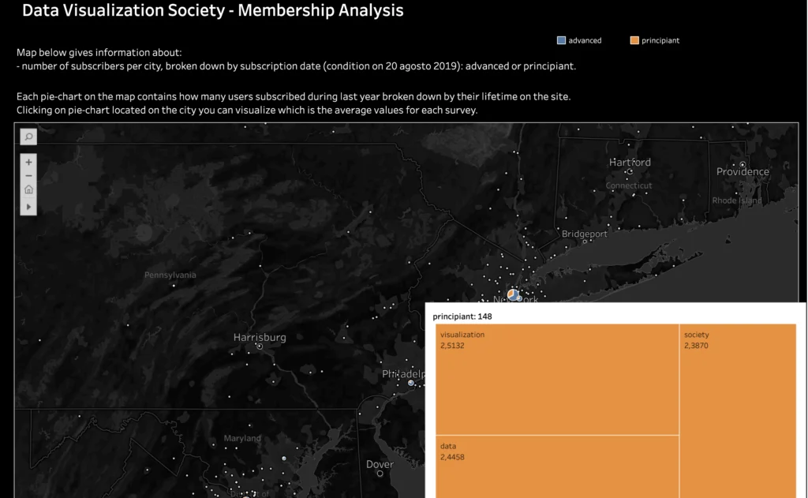The height and width of the screenshot is (498, 808).
Task: Click the Providence city marker
Action: click(x=743, y=164)
